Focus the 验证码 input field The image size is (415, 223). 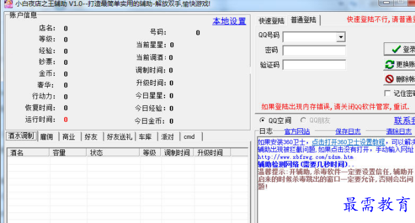(314, 65)
